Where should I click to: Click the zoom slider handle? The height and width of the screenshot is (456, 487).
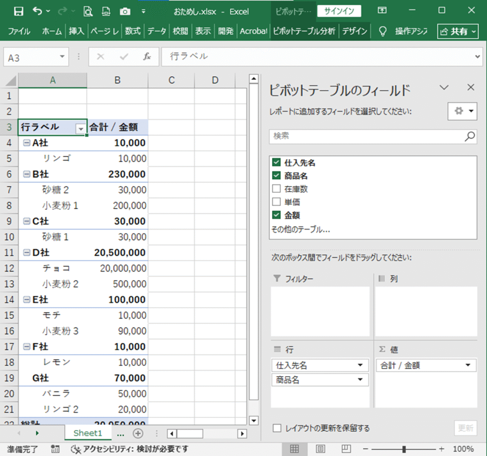point(404,449)
